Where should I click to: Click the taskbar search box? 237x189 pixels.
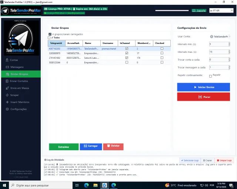41,185
